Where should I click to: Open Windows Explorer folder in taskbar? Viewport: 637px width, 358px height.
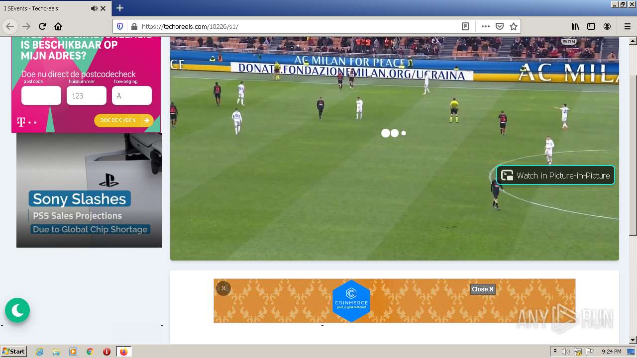[56, 352]
